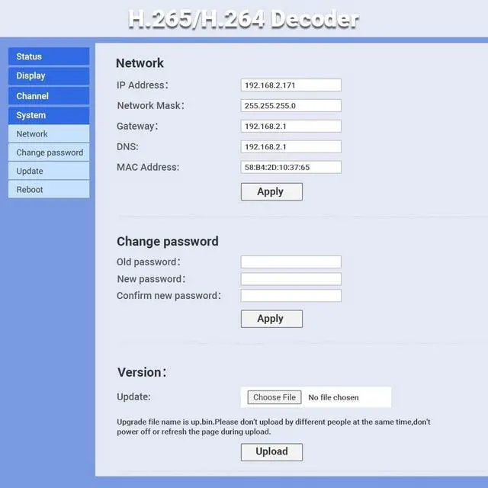Viewport: 488px width, 488px height.
Task: Click Choose File for firmware update
Action: point(274,397)
